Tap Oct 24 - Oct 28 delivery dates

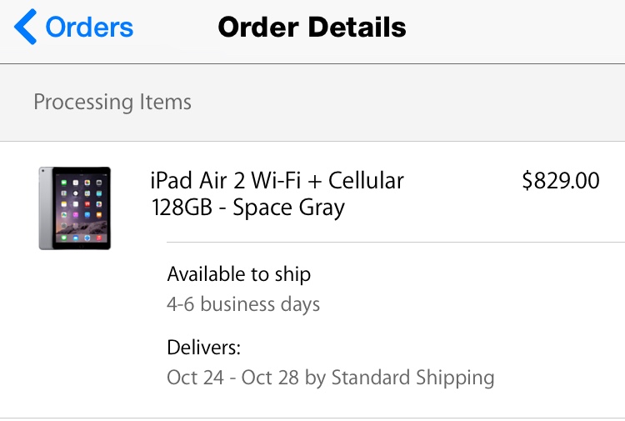[x=232, y=377]
